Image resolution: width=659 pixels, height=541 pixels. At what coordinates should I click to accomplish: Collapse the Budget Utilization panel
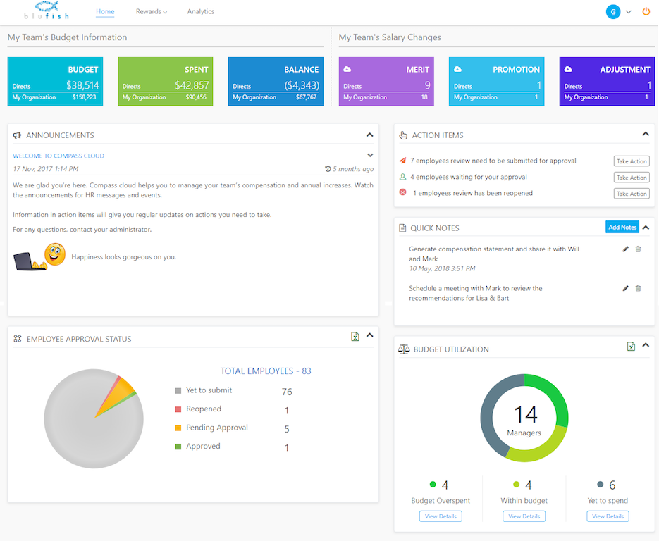646,345
